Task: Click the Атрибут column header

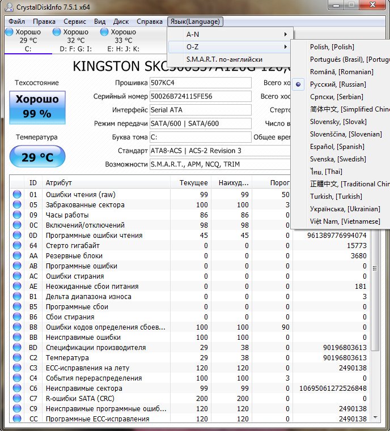Action: [x=106, y=183]
